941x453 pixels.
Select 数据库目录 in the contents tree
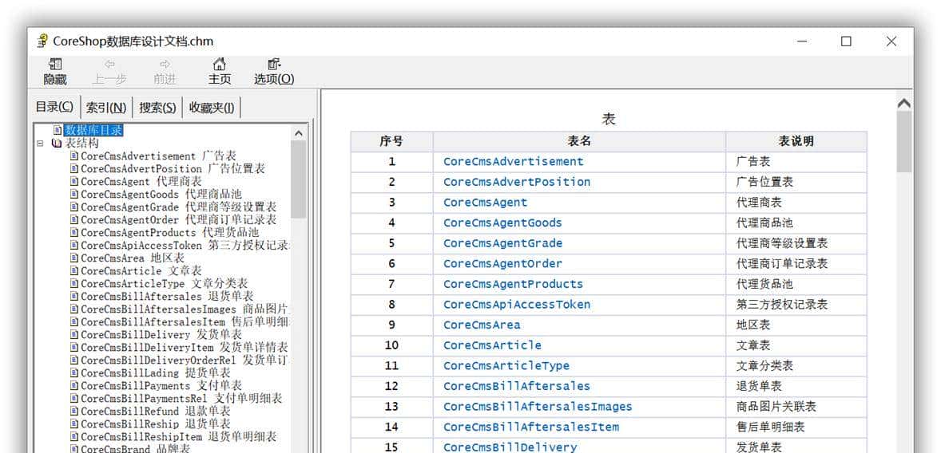(94, 130)
